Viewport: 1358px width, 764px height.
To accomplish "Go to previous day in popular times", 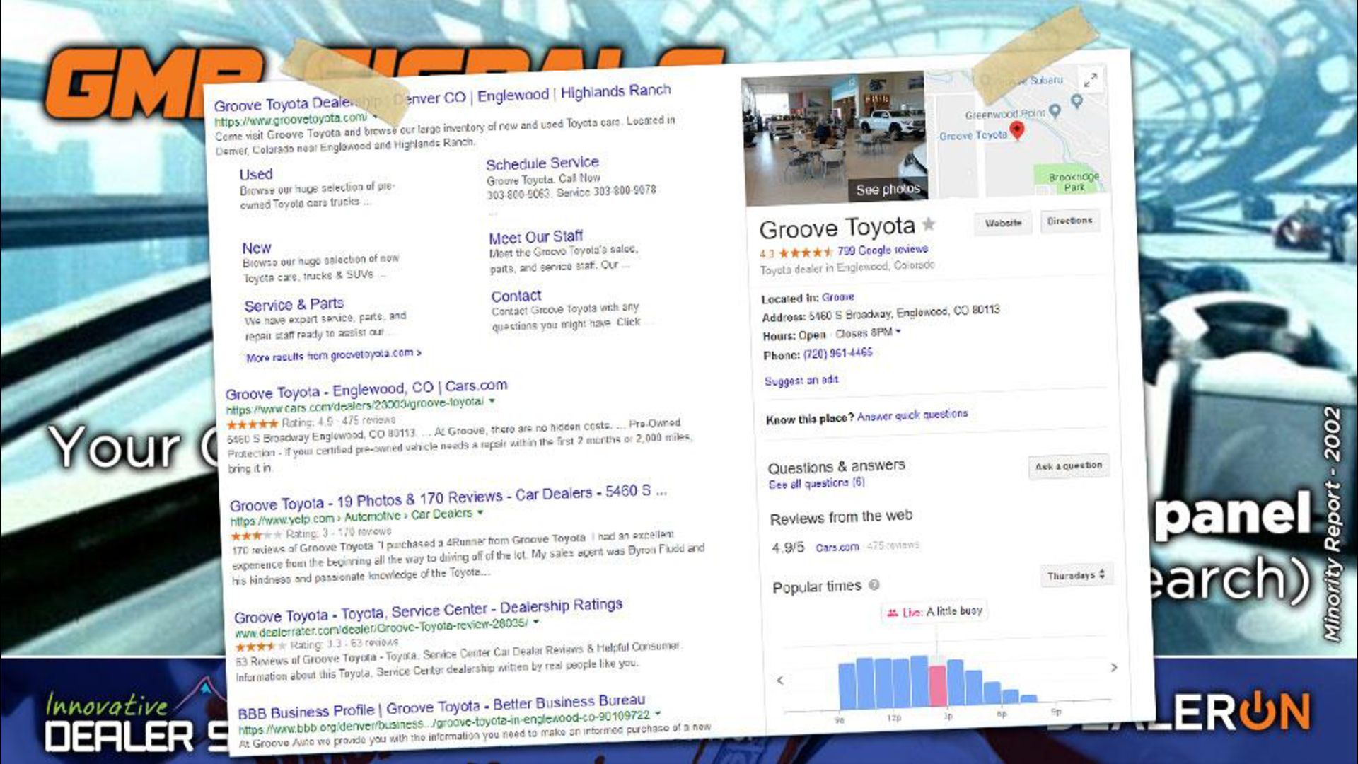I will point(780,681).
